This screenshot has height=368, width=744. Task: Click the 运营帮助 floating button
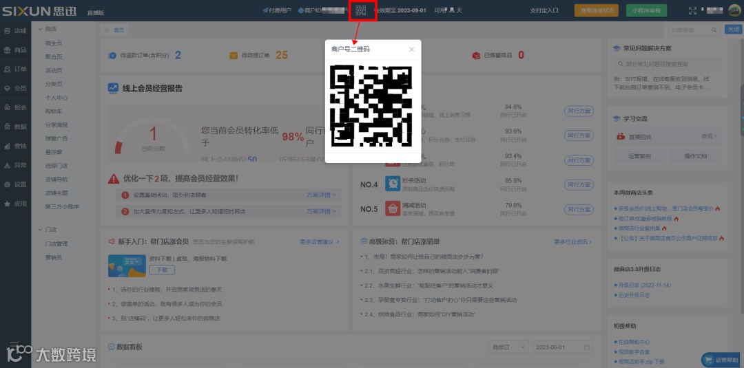721,360
